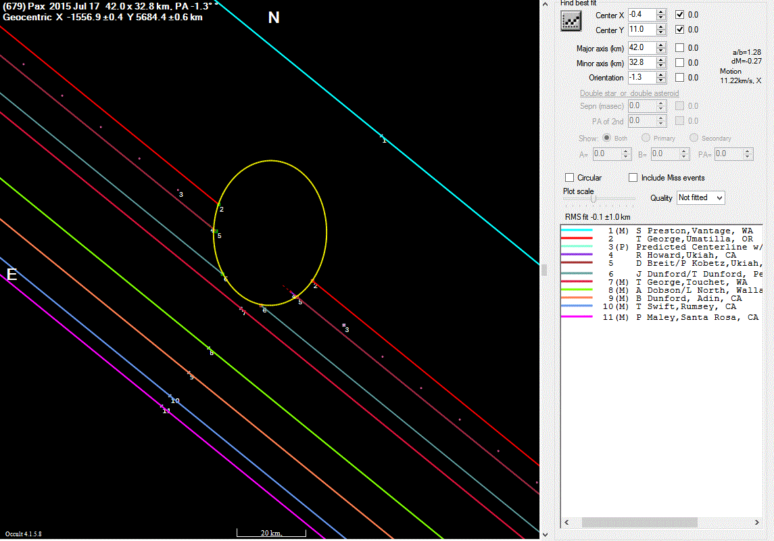Image resolution: width=774 pixels, height=541 pixels.
Task: Enable the Major axis fit checkbox
Action: click(x=680, y=48)
